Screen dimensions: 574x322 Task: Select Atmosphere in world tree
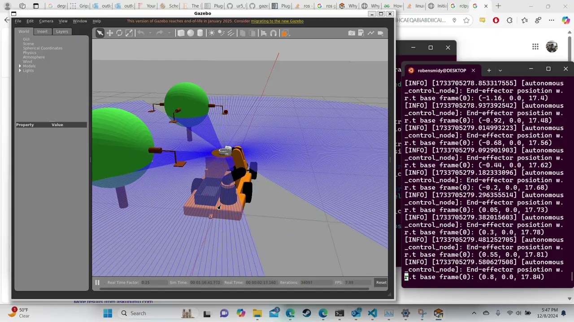(34, 57)
